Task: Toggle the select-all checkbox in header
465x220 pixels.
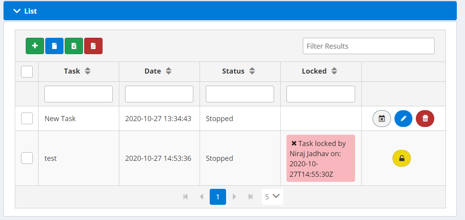Action: [27, 72]
